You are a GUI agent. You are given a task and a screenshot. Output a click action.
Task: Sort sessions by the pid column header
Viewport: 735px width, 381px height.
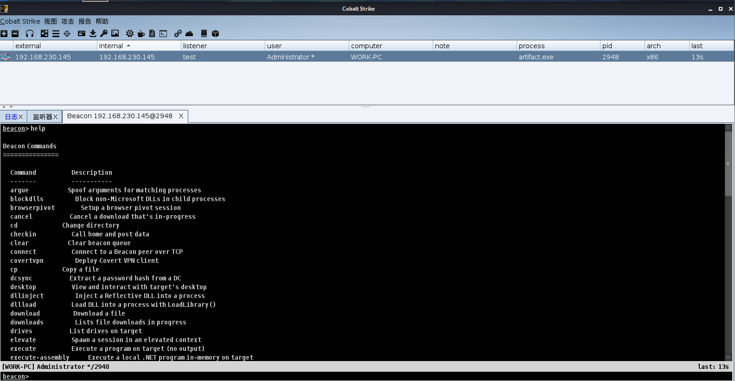607,46
